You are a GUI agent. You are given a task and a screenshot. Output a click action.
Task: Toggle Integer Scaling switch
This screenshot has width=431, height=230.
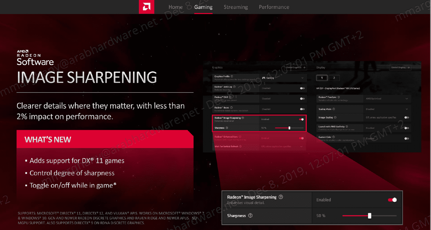[407, 117]
